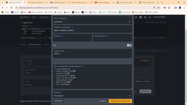Viewport: 187px width, 105px height.
Task: Click the Добавить майнер button
Action: pos(143,81)
